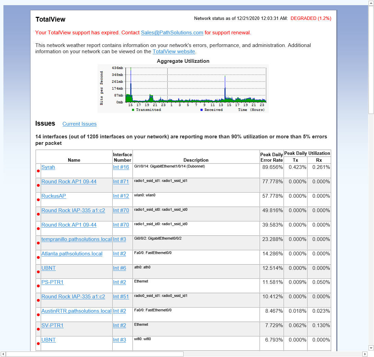Open Int #16 interface link
This screenshot has height=357, width=374.
tap(121, 167)
